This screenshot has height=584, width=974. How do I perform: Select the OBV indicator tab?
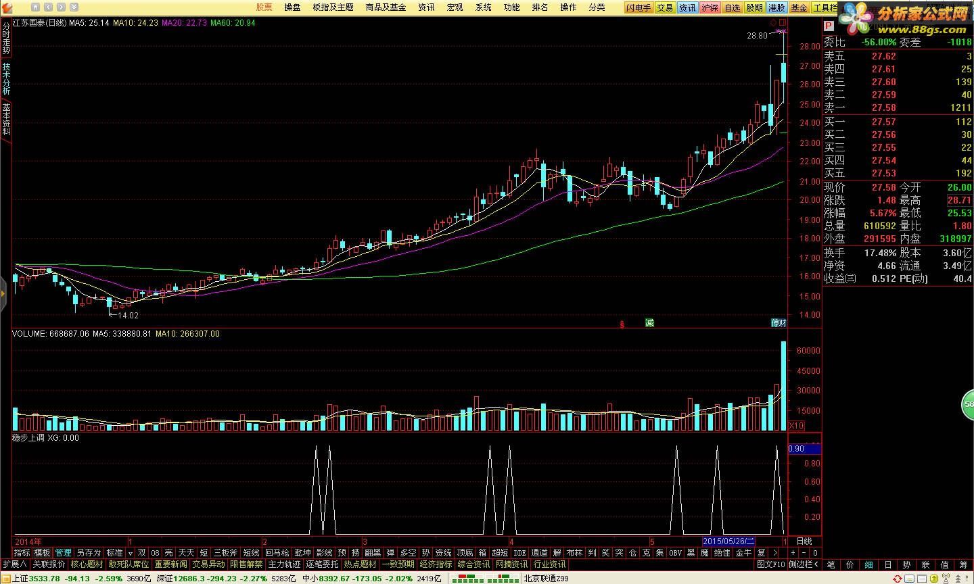pos(675,553)
